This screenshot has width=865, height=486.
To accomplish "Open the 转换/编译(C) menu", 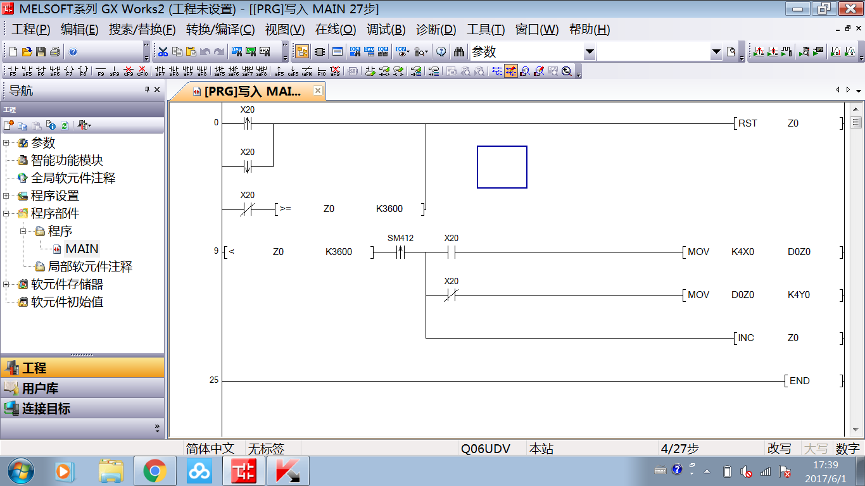I will click(x=220, y=29).
